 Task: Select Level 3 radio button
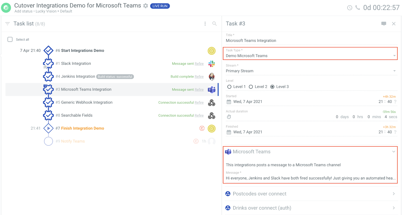272,87
